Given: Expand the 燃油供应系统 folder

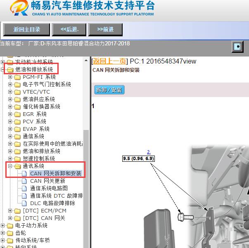Looking at the screenshot, I should (10, 99).
